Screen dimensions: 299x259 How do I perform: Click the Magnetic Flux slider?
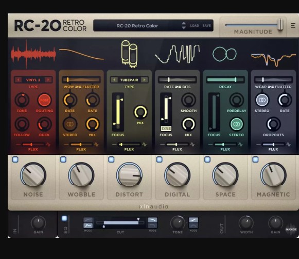(273, 144)
